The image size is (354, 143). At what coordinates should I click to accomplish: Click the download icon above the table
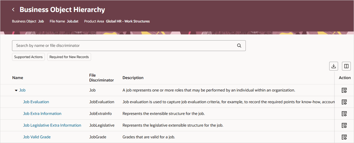[x=334, y=66]
